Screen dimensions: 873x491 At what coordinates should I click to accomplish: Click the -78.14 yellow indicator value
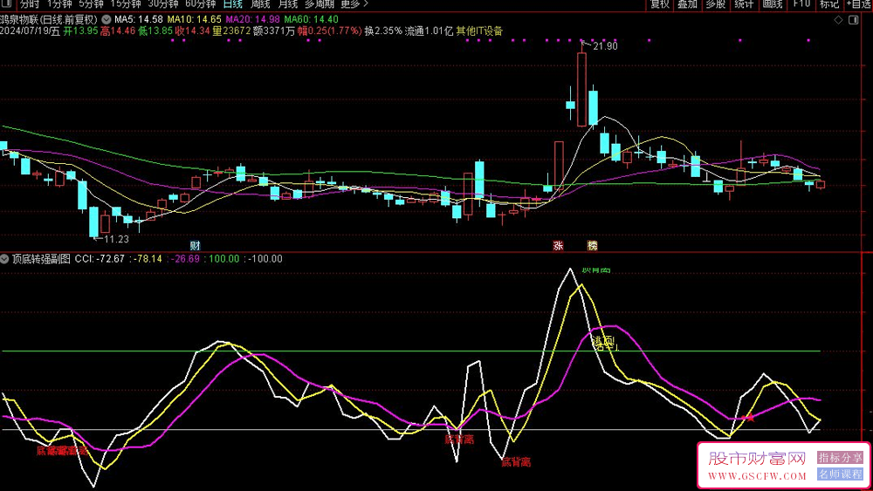coord(148,258)
